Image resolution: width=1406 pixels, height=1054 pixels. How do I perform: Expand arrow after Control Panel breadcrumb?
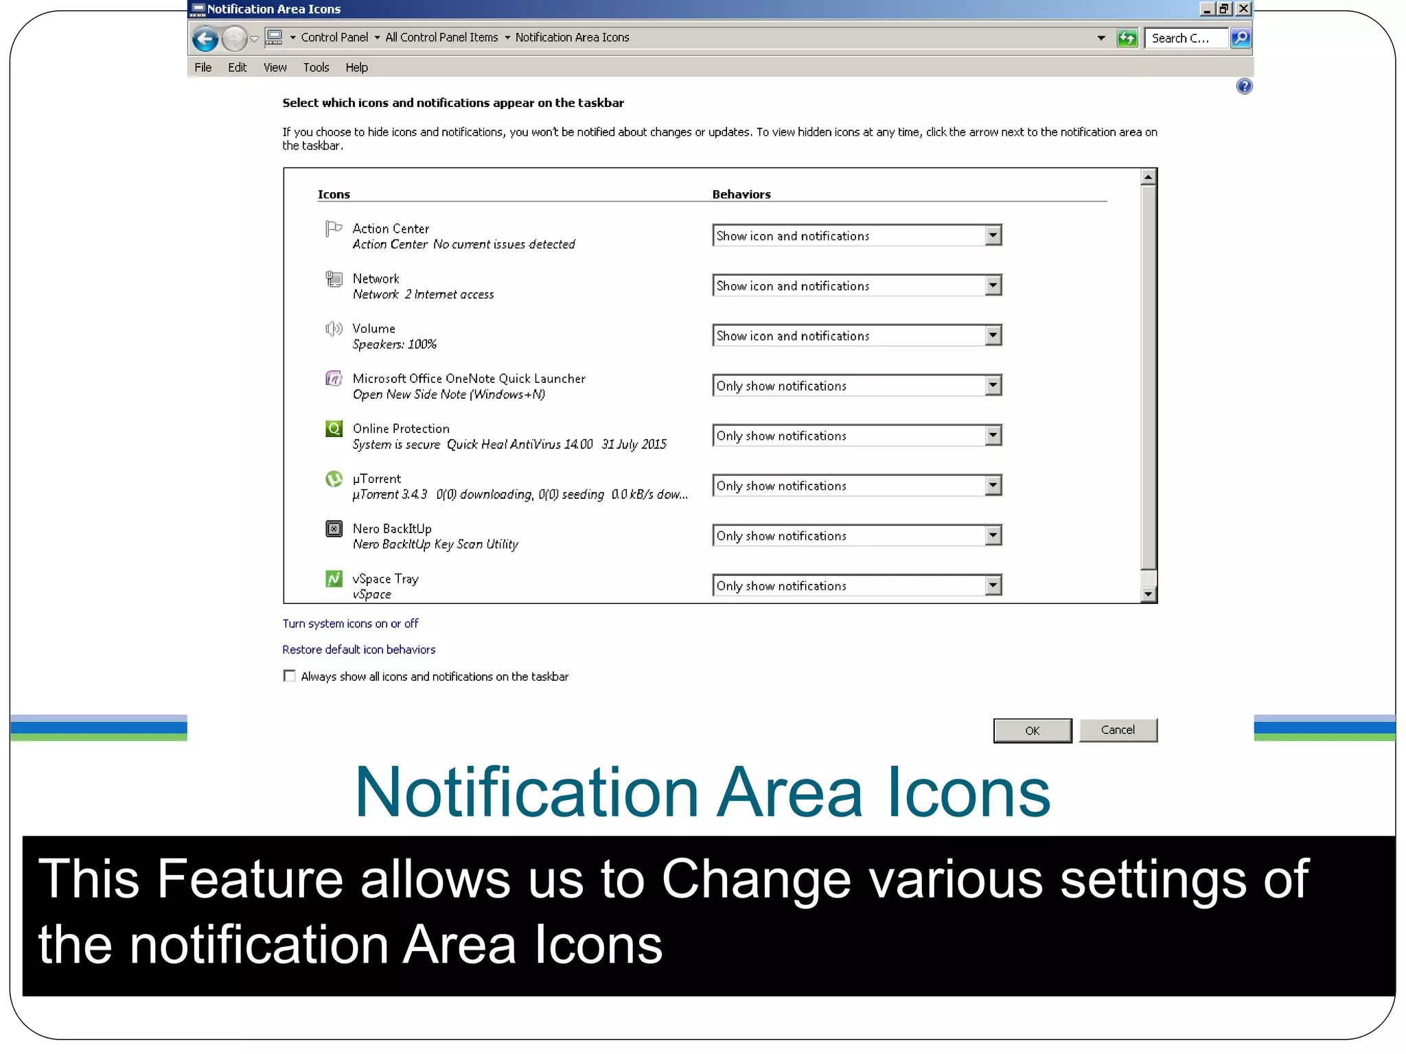point(377,38)
